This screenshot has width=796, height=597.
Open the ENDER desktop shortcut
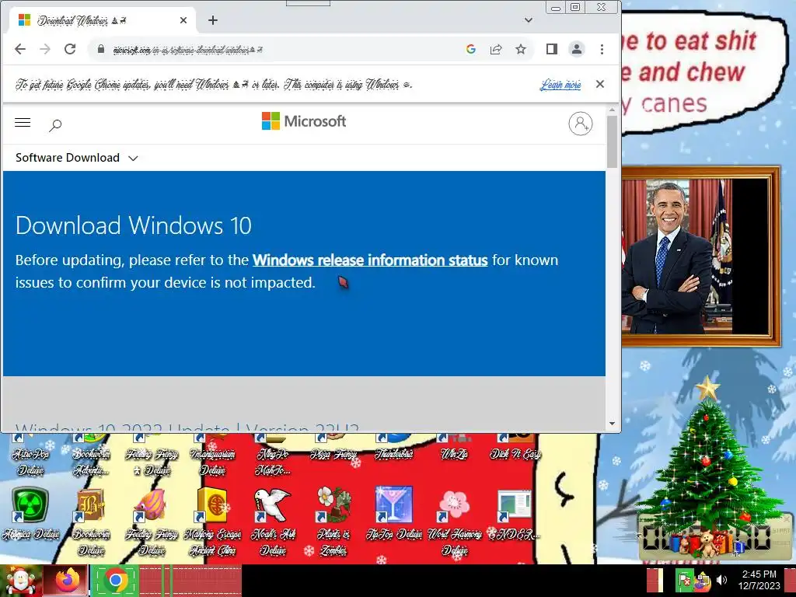click(x=515, y=513)
